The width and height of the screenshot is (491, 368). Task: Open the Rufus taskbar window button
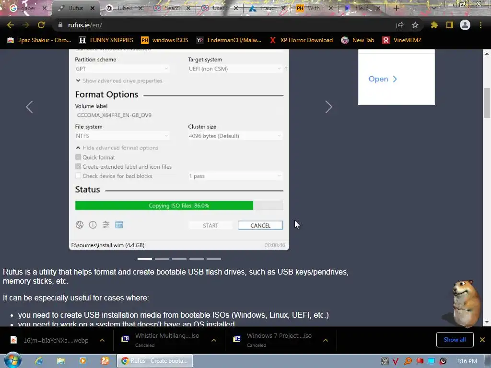point(155,361)
